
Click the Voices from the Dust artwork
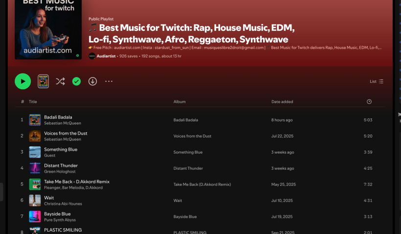35,136
